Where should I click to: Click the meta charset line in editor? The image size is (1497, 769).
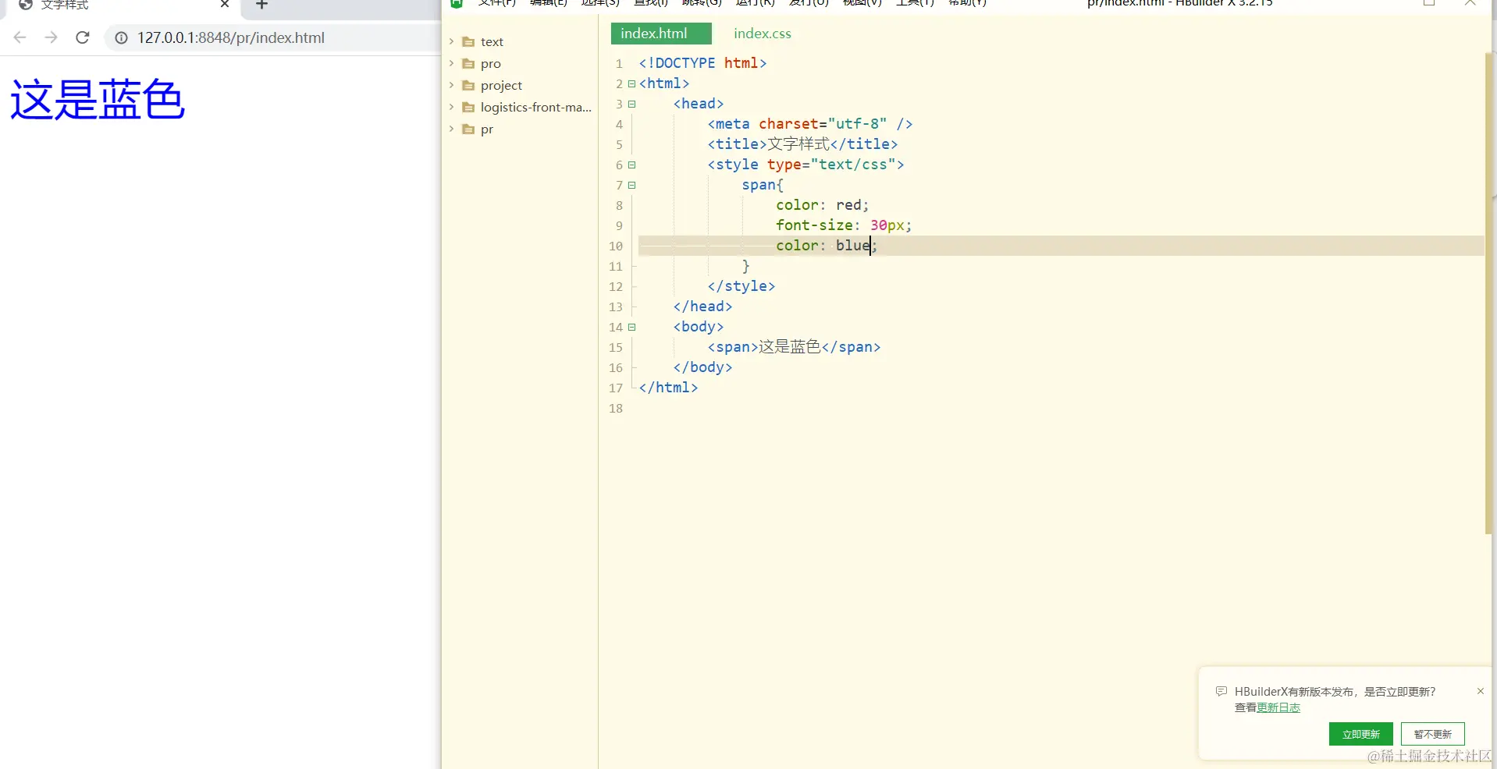810,124
